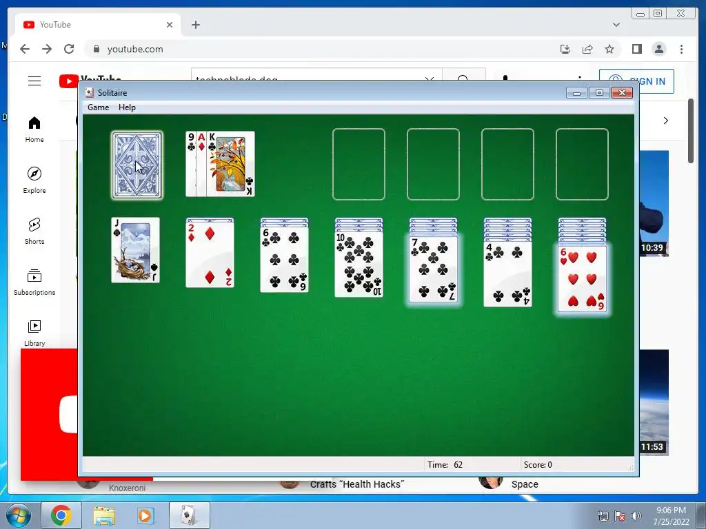706x529 pixels.
Task: Open Chrome tab search chevron
Action: pos(616,25)
